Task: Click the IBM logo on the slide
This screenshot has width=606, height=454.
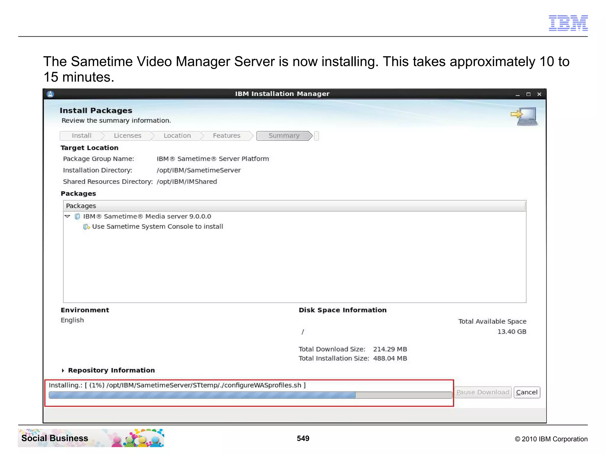Action: [568, 23]
